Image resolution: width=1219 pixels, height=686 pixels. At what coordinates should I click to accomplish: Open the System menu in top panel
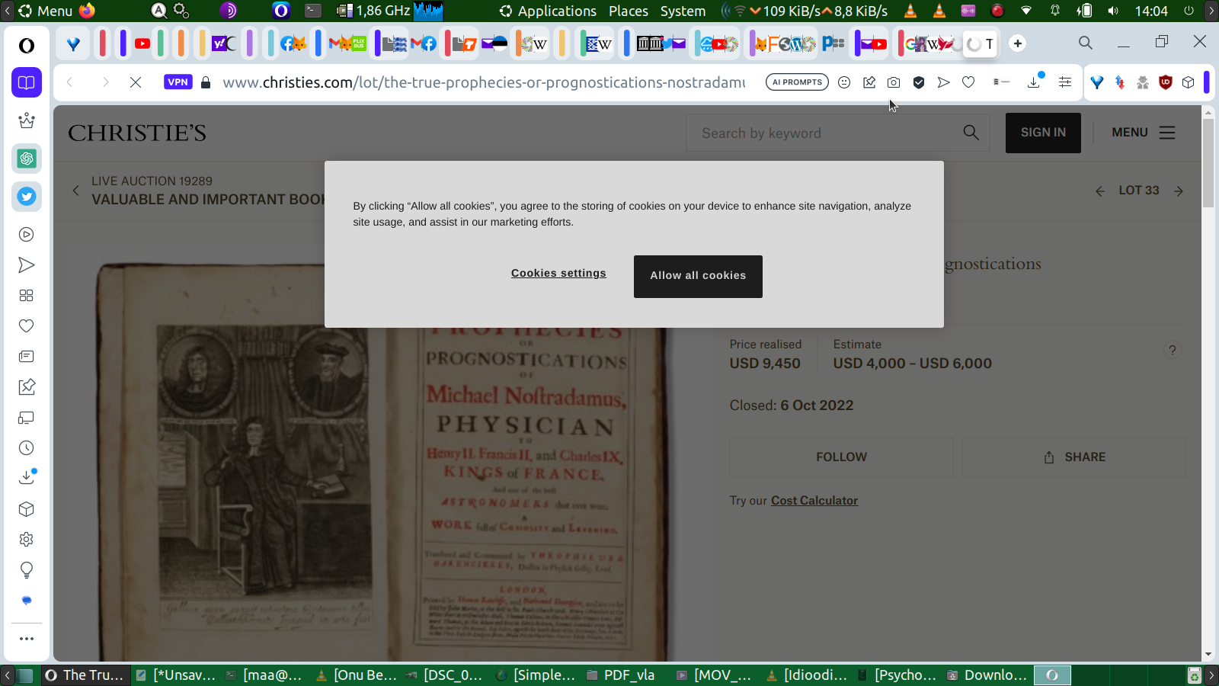(x=683, y=11)
